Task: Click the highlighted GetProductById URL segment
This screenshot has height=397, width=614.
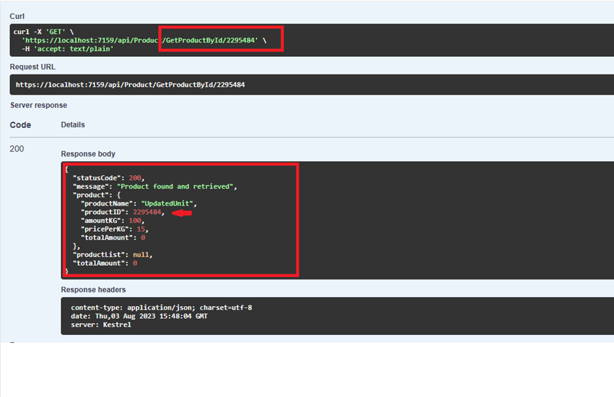Action: (x=221, y=40)
